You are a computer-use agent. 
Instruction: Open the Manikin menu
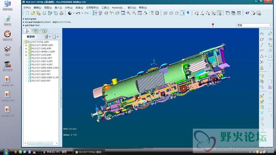118,7
